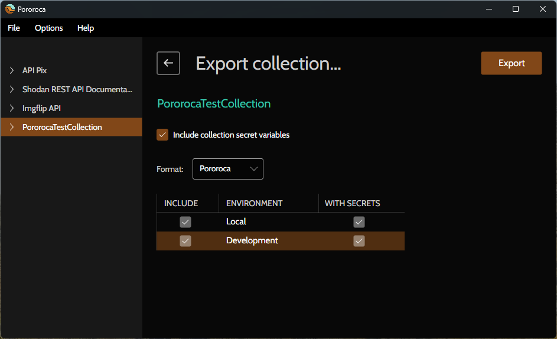This screenshot has width=557, height=339.
Task: Click the Include collection secret variables label
Action: [x=232, y=135]
